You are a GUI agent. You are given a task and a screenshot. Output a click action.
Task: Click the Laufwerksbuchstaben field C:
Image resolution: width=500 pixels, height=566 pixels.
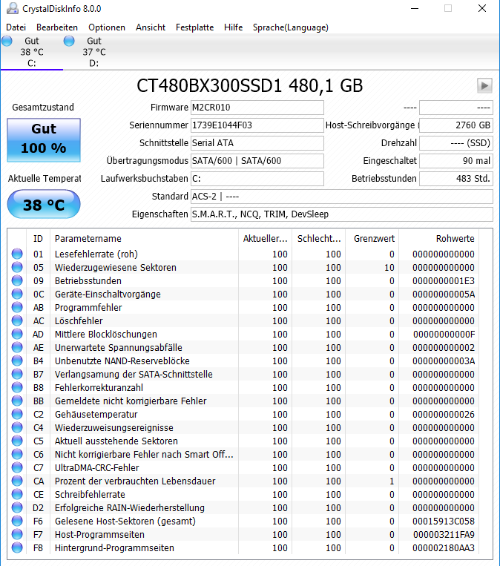(x=257, y=178)
